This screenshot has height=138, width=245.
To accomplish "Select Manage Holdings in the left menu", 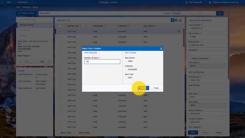I will pyautogui.click(x=35, y=25).
